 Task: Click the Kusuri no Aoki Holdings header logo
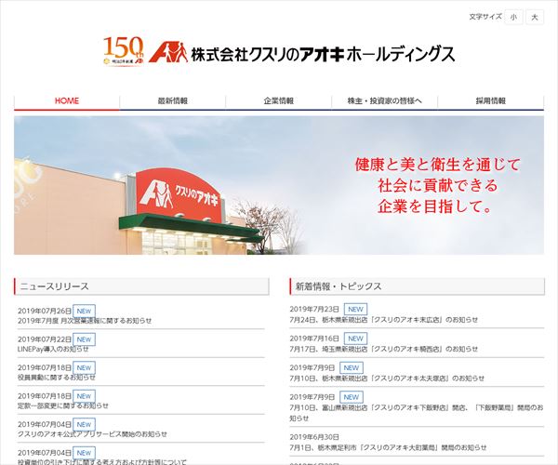[301, 53]
